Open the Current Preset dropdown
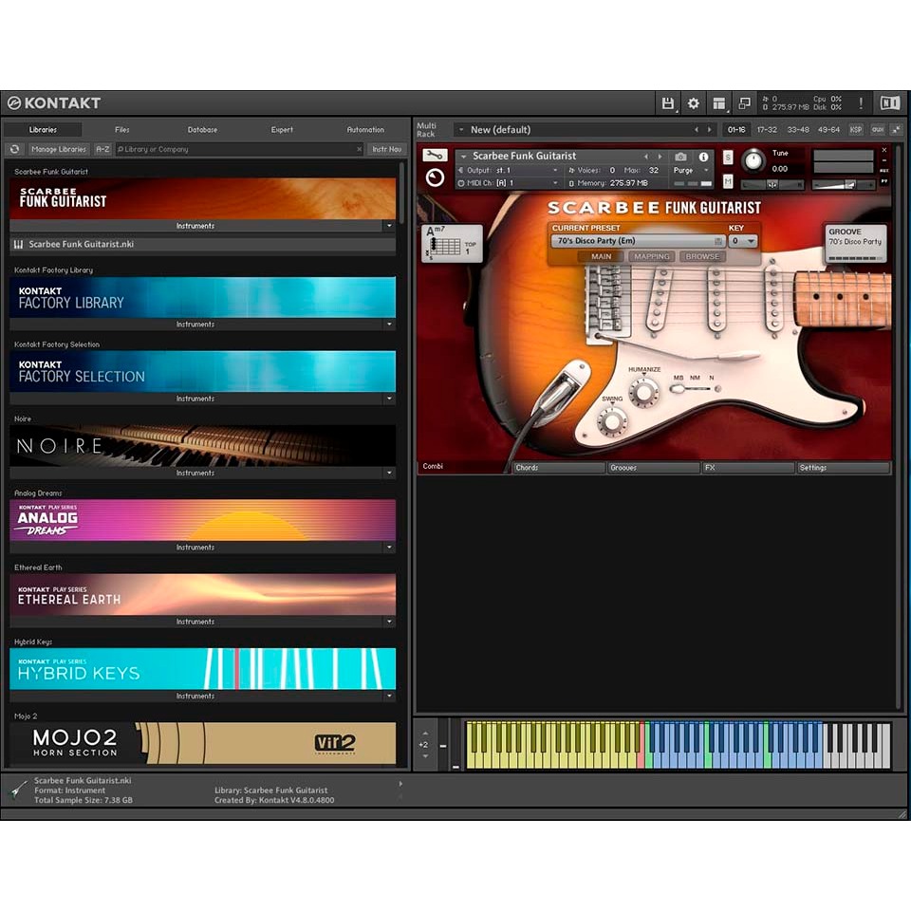 [636, 241]
